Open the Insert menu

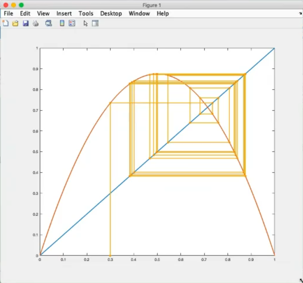click(x=64, y=14)
